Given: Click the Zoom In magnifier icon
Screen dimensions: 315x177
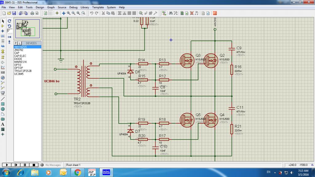Looking at the screenshot, I should [x=69, y=13].
